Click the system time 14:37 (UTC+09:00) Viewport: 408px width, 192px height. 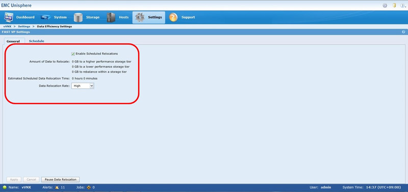(x=384, y=187)
